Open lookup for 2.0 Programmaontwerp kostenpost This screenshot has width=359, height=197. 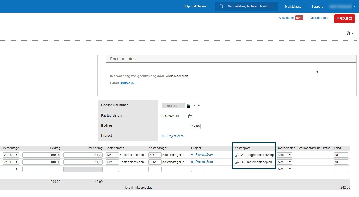click(x=237, y=155)
